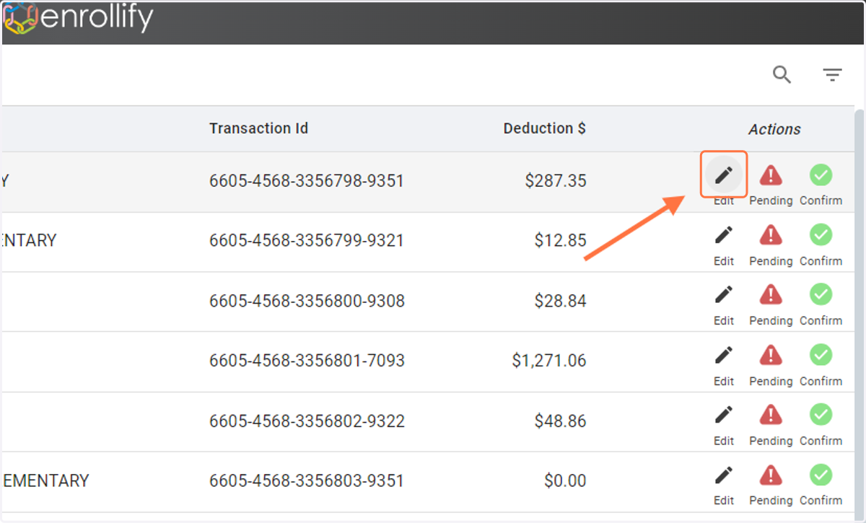866x523 pixels.
Task: Sort by the Transaction Id column header
Action: pos(258,128)
